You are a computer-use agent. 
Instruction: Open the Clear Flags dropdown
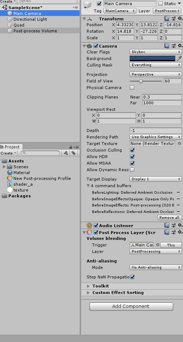pos(156,52)
